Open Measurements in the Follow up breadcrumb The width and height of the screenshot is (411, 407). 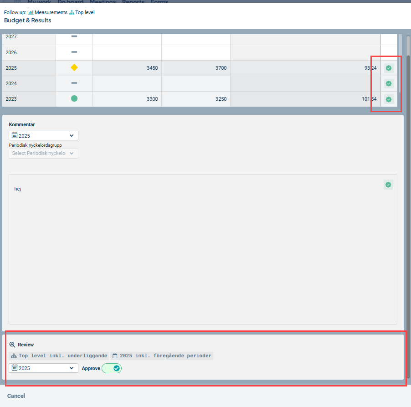(x=51, y=12)
